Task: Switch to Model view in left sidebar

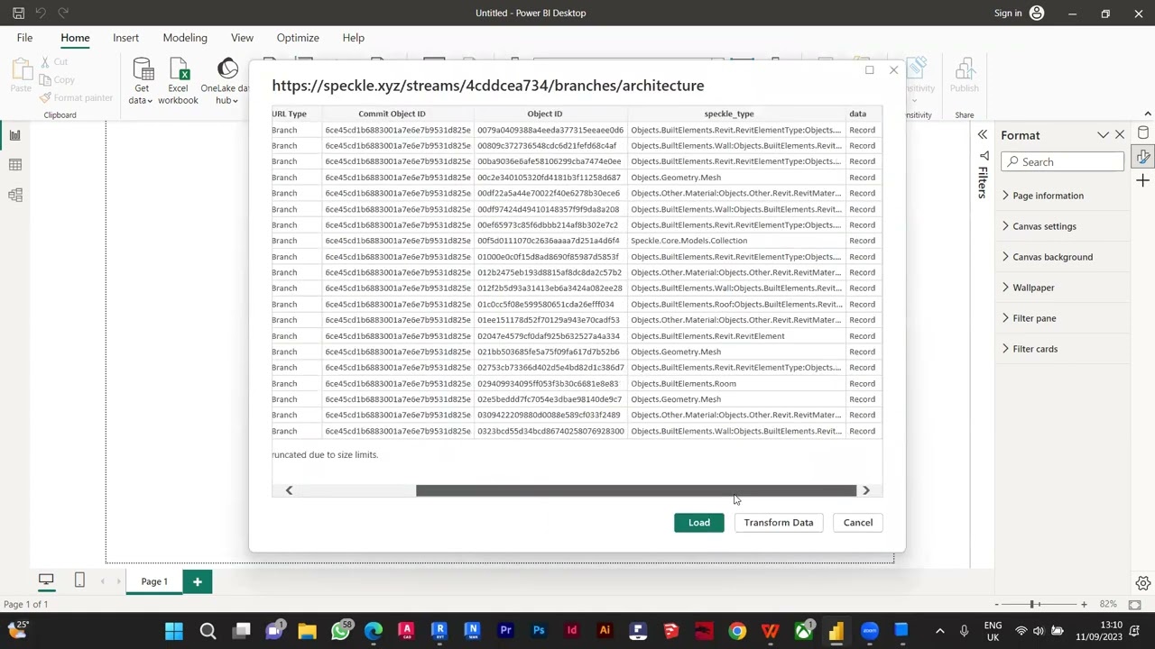Action: click(x=15, y=195)
